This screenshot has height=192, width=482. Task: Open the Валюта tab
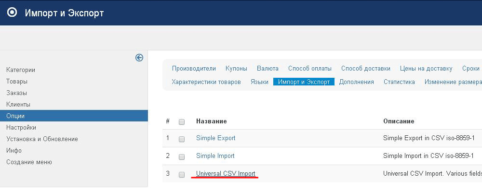268,69
